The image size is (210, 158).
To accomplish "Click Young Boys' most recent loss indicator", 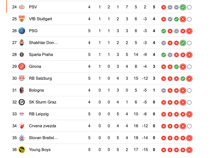I will click(189, 150).
